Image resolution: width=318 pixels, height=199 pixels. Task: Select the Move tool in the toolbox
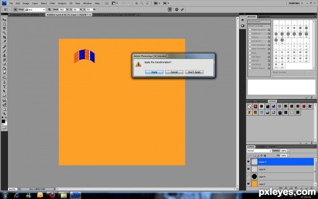click(4, 20)
